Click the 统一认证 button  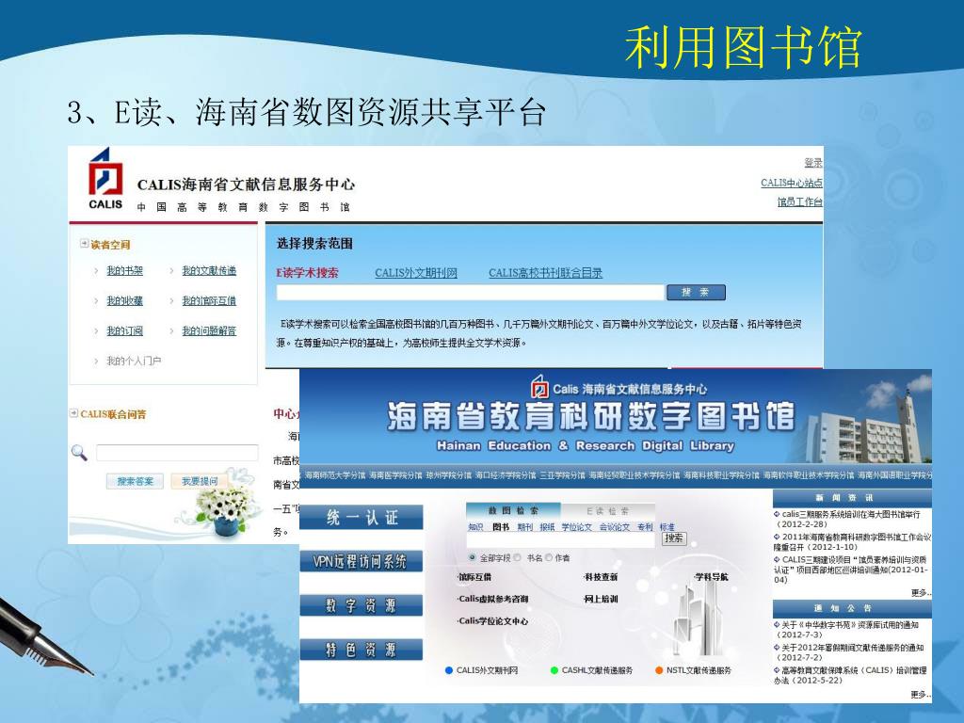point(361,518)
